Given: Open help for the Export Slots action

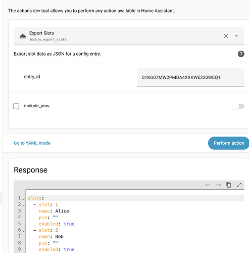Looking at the screenshot, I should [x=241, y=54].
